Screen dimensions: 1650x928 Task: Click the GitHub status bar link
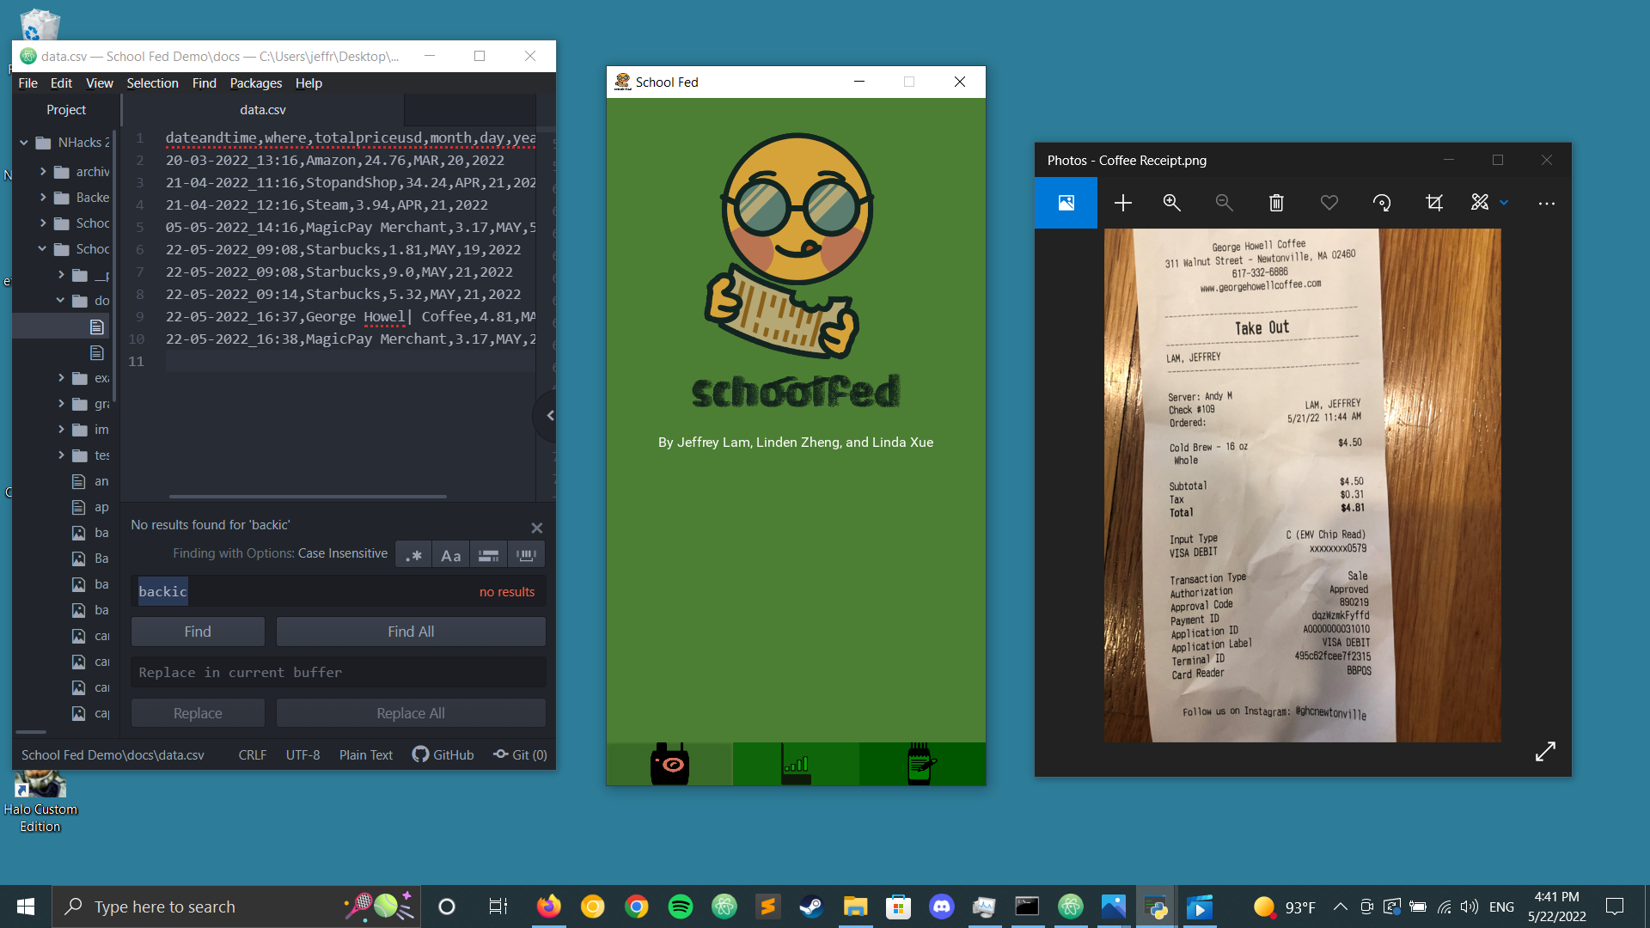pyautogui.click(x=443, y=754)
